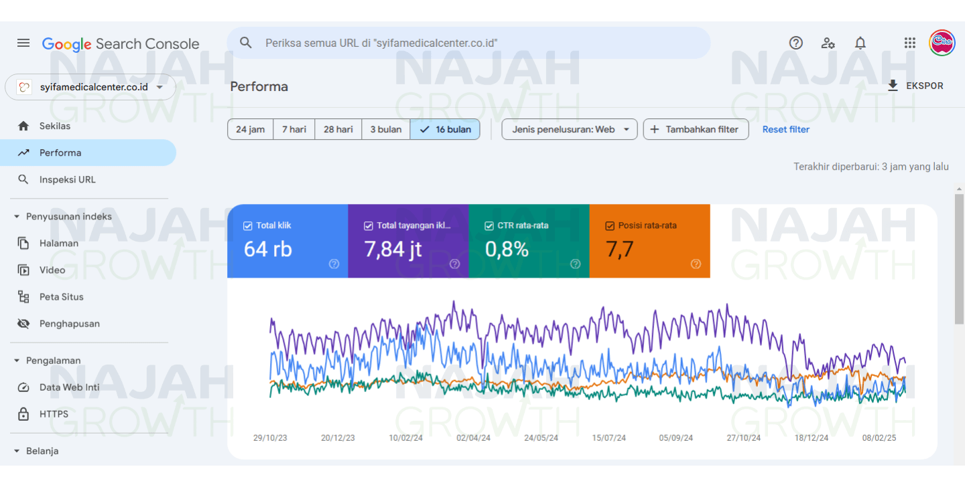Image resolution: width=965 pixels, height=487 pixels.
Task: Click the export download icon
Action: tap(893, 86)
